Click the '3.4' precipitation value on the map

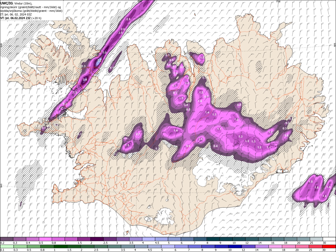tap(85, 80)
